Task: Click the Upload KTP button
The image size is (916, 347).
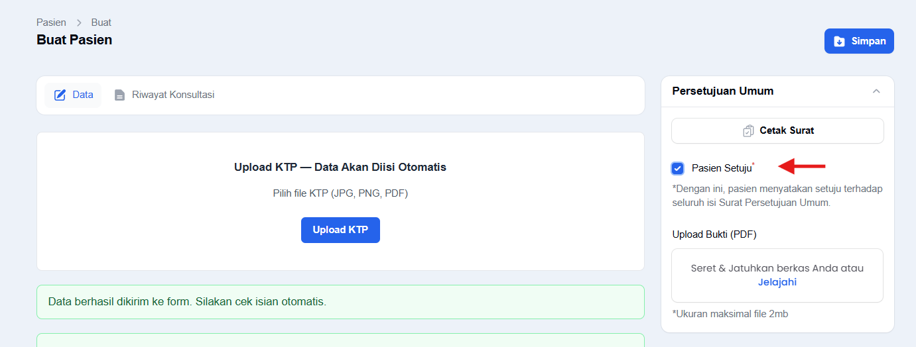Action: point(340,230)
